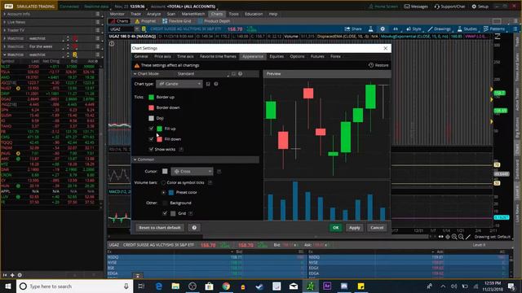Switch to the Equities tab
Image resolution: width=522 pixels, height=293 pixels.
coord(276,56)
